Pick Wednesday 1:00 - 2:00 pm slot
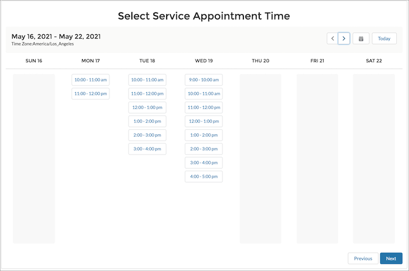The width and height of the screenshot is (409, 271). [x=203, y=135]
